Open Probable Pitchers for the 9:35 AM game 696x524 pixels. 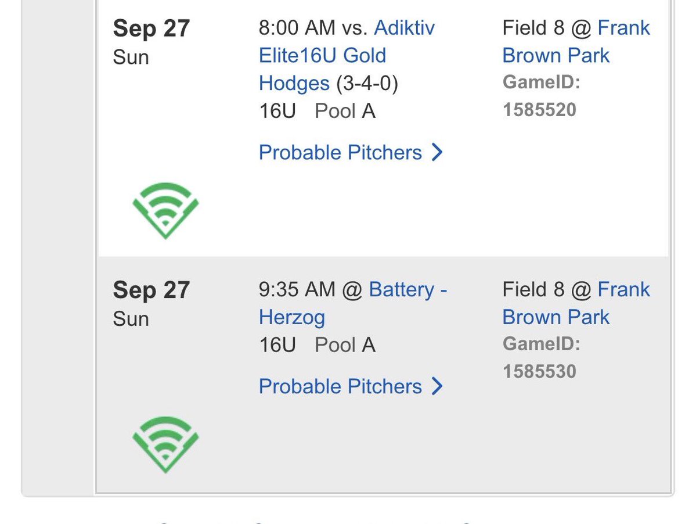(x=351, y=386)
